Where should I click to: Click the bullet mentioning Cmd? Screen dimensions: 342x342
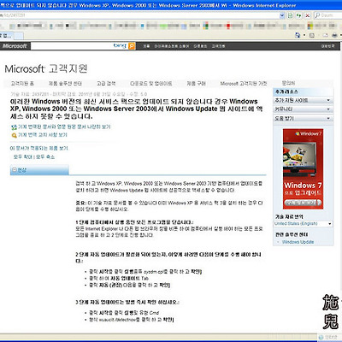[124, 313]
